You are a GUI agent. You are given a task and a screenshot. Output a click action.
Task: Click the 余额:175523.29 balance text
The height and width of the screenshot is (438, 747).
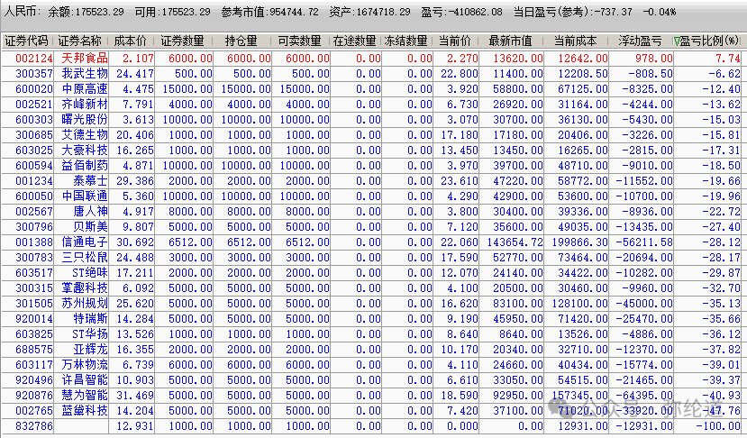pyautogui.click(x=86, y=12)
